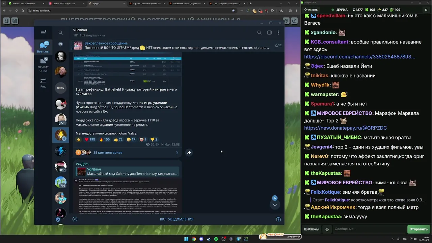This screenshot has height=243, width=432.
Task: Toggle the Telegram right info sidebar icon
Action: tap(269, 33)
